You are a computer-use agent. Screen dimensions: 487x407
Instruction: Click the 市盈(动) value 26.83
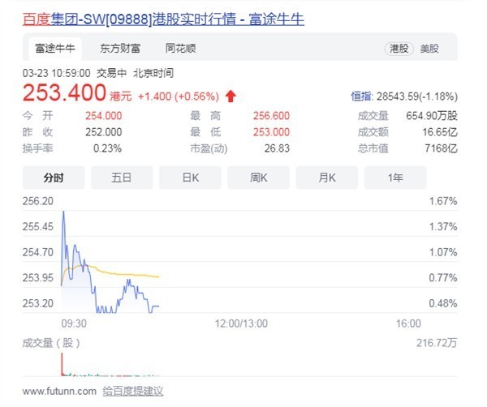tap(277, 148)
